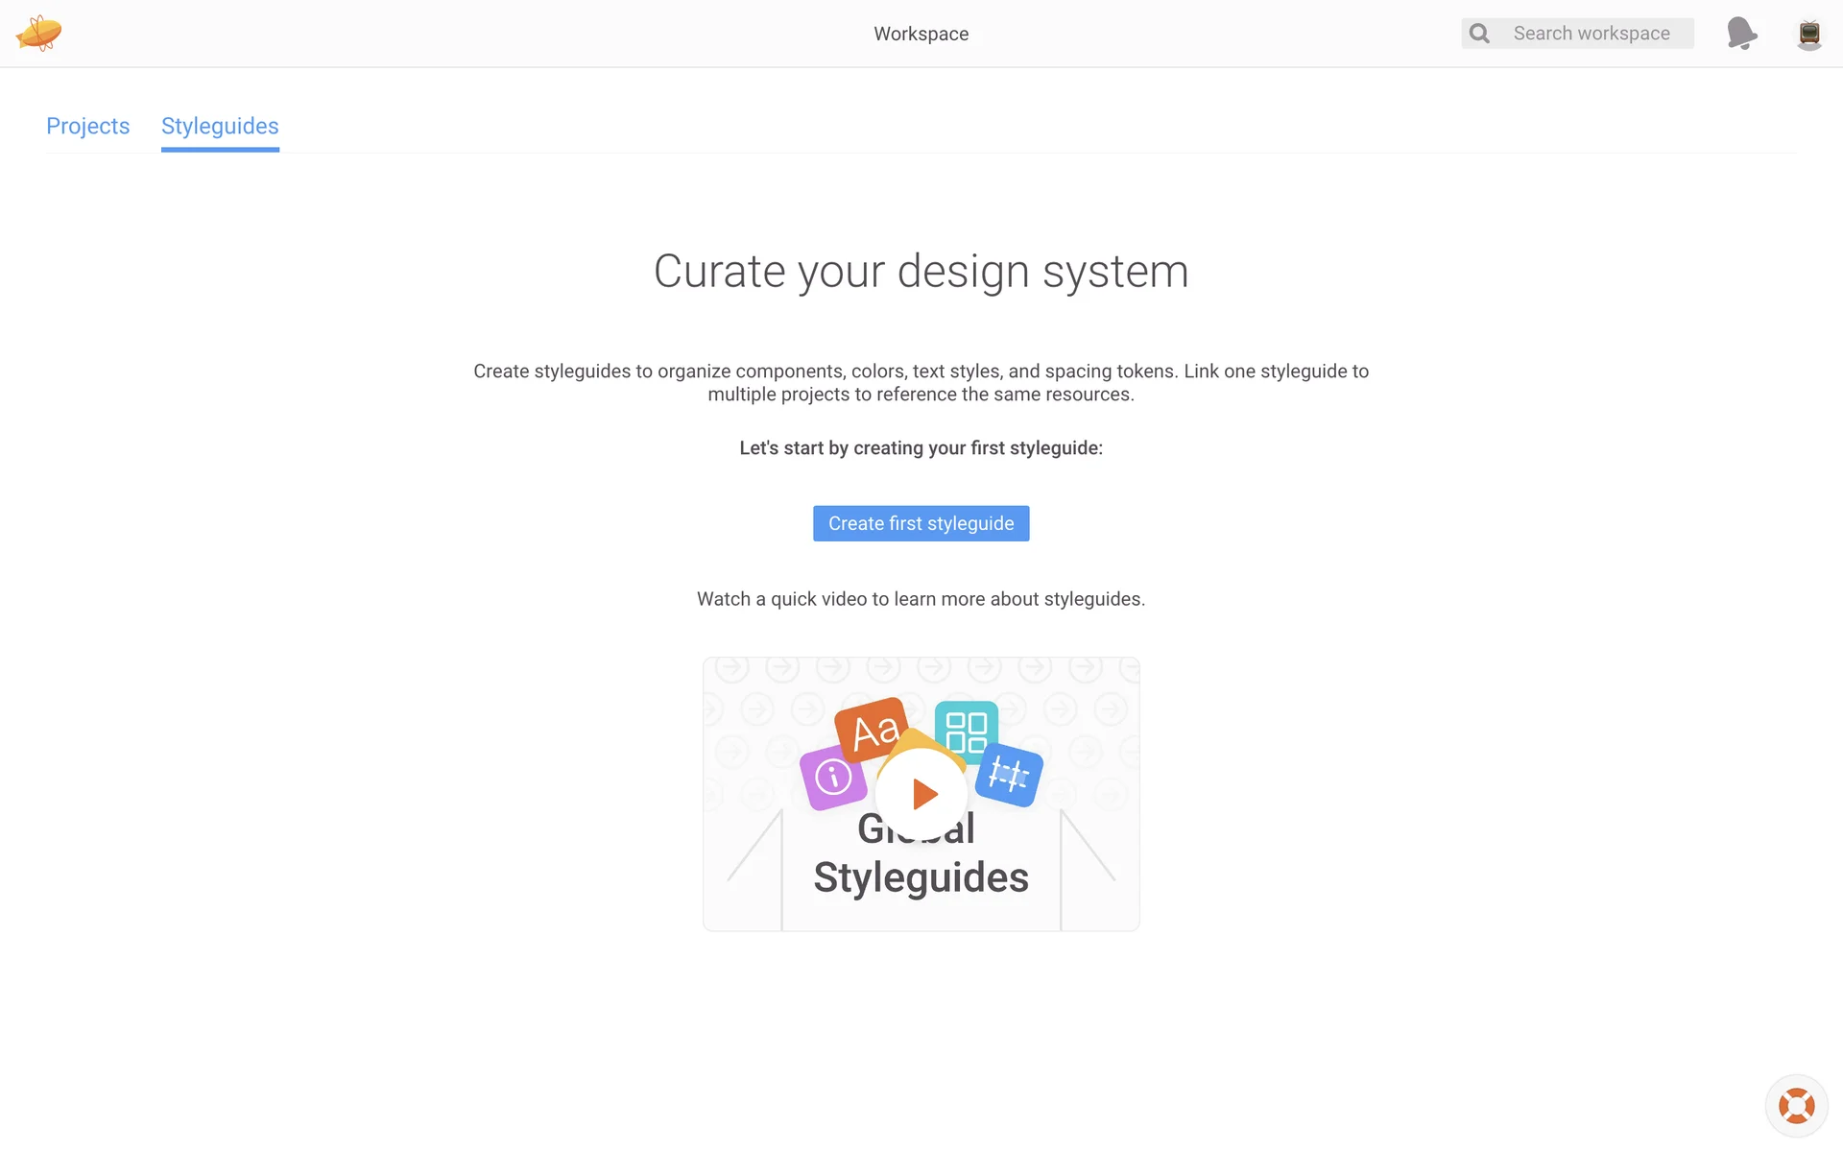The width and height of the screenshot is (1843, 1152).
Task: Click the purple info icon in the video
Action: tap(831, 778)
